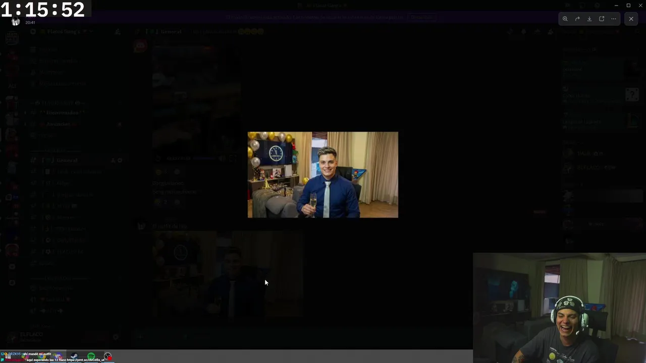Minimize the Discord window

click(x=616, y=5)
